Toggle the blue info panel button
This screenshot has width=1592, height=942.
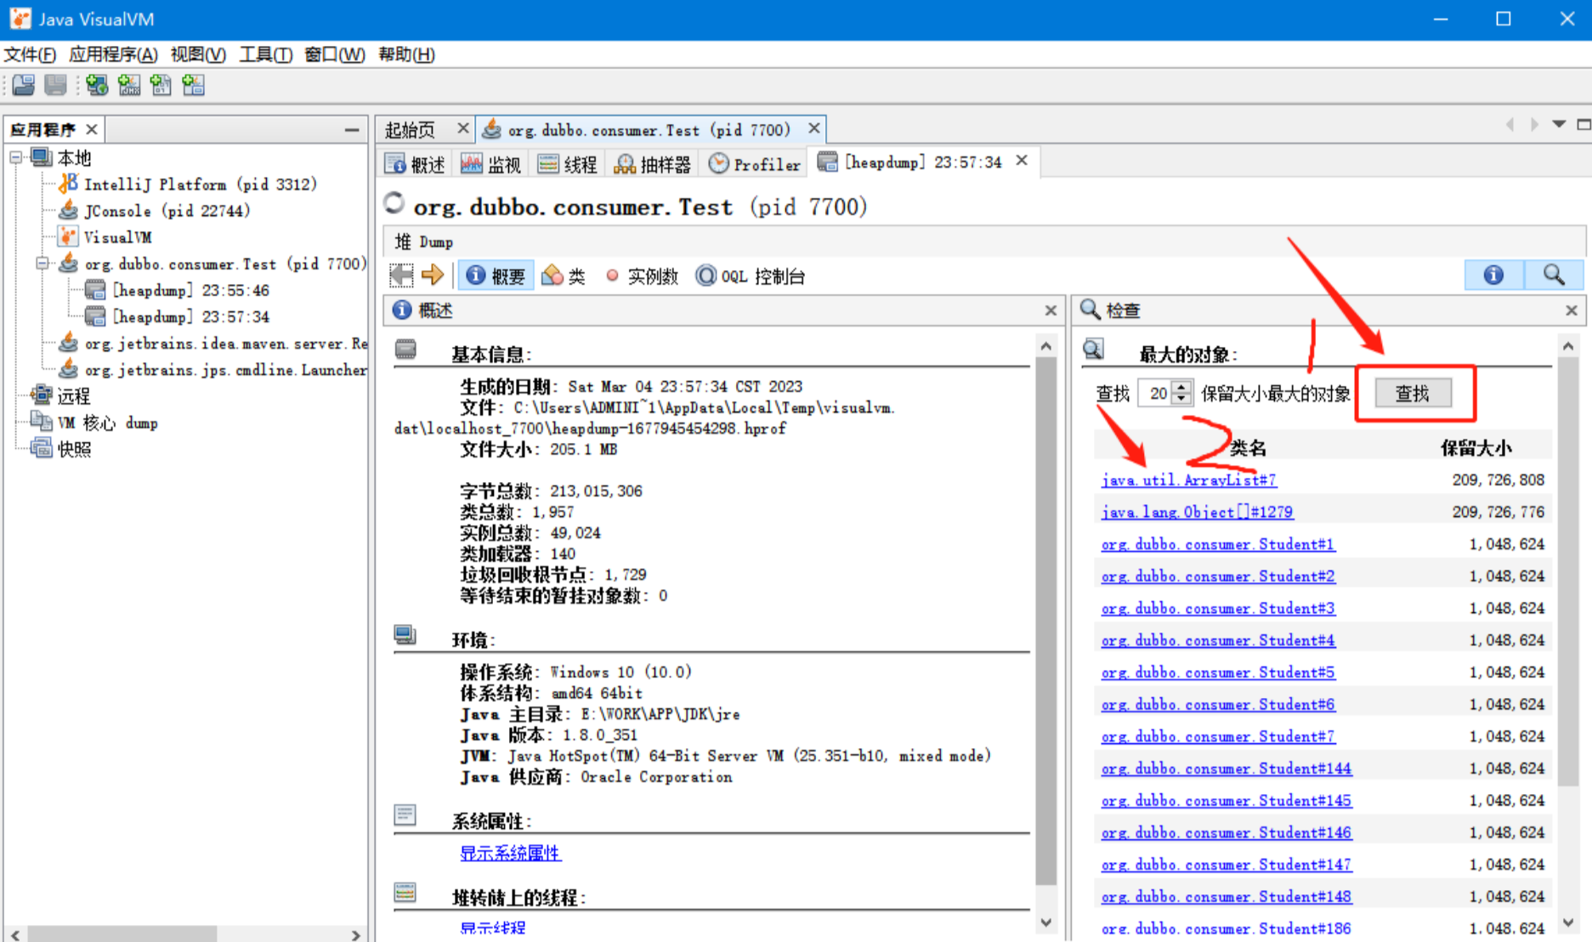pyautogui.click(x=1493, y=275)
